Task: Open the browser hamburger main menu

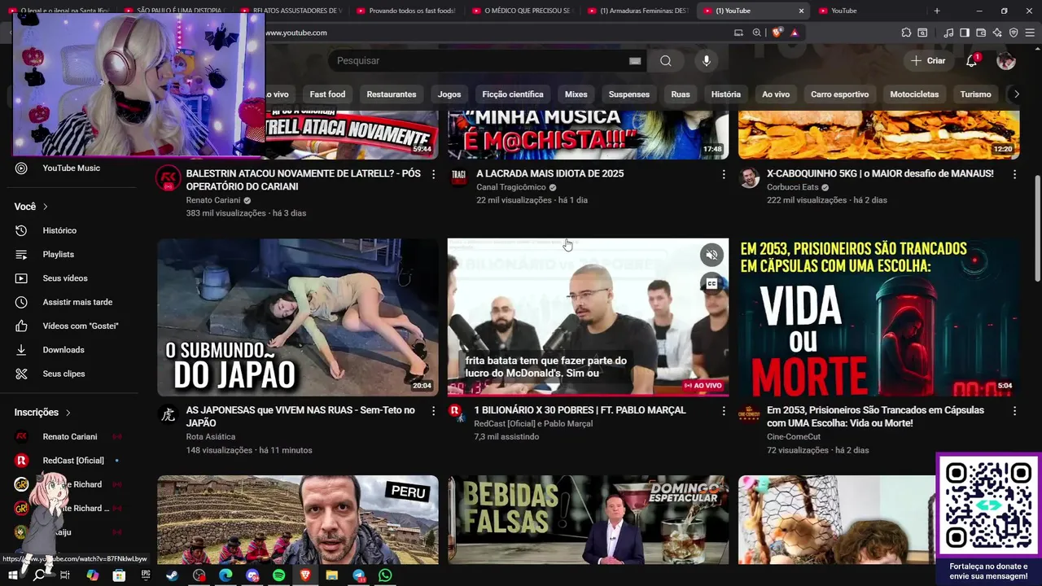Action: point(1031,33)
